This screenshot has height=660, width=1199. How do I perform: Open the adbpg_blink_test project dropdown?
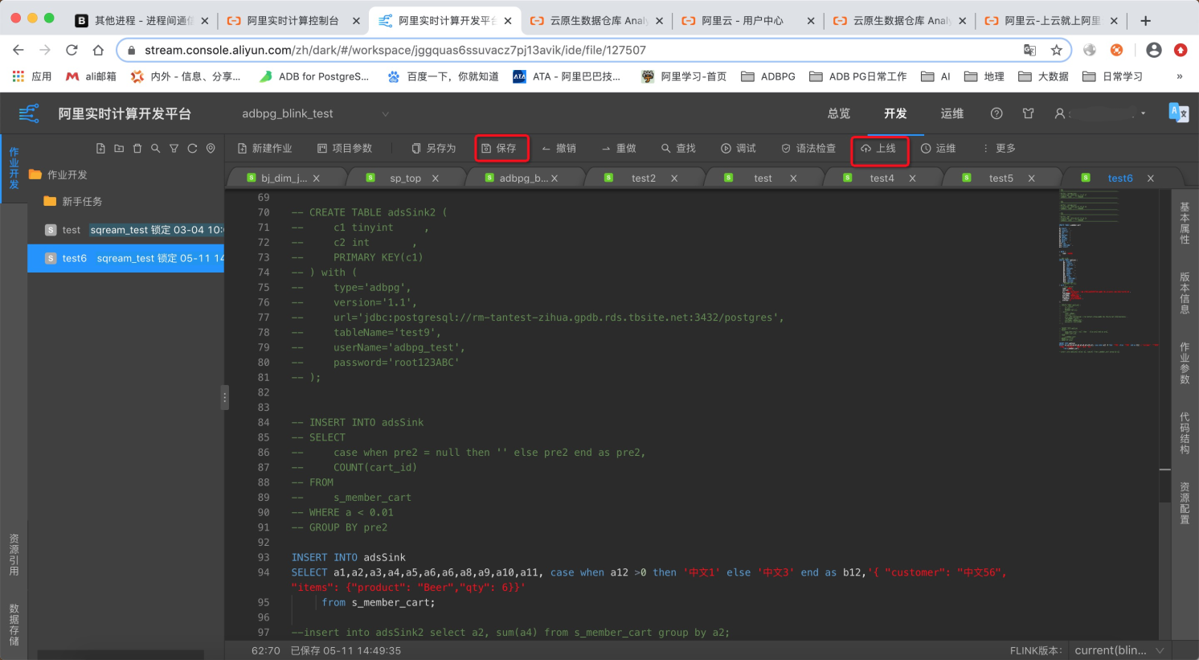coord(315,114)
